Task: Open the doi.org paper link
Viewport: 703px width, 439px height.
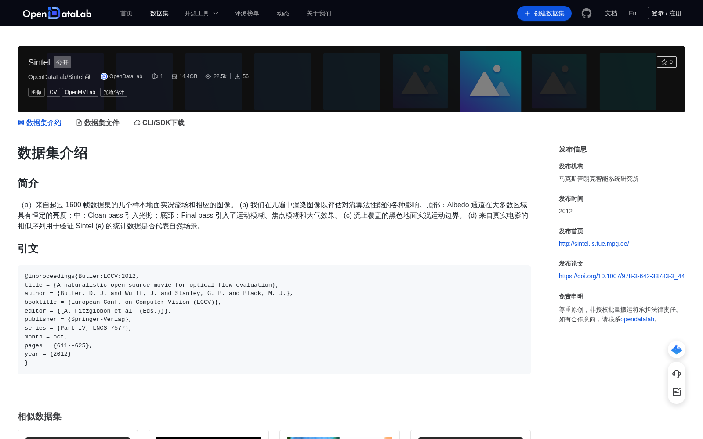Action: tap(622, 276)
